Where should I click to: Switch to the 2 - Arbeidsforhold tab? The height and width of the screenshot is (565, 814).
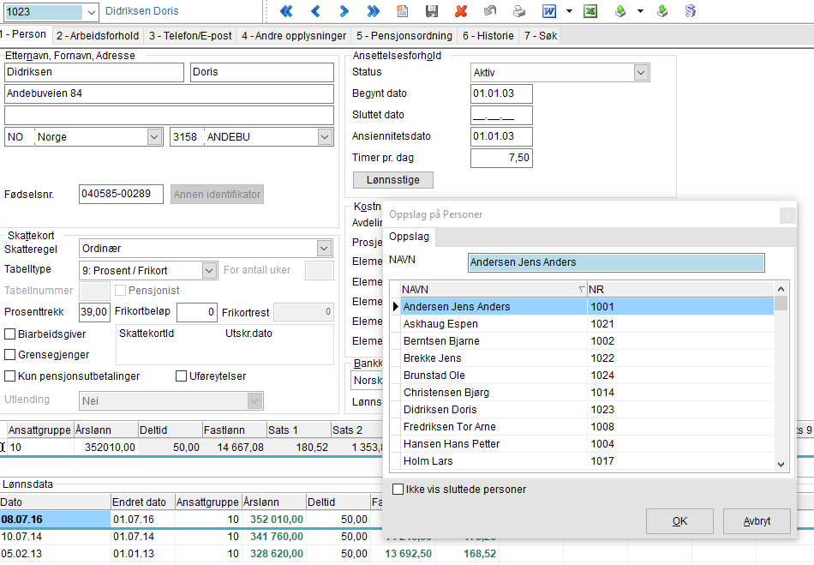(97, 36)
